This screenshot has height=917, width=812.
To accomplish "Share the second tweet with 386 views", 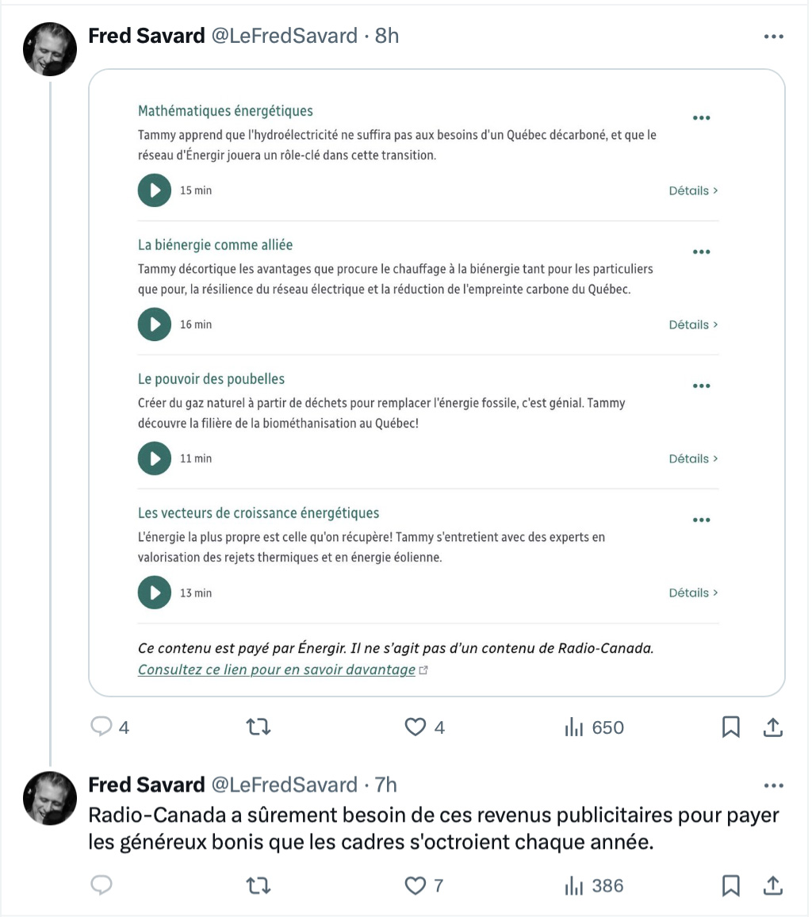I will click(x=773, y=885).
